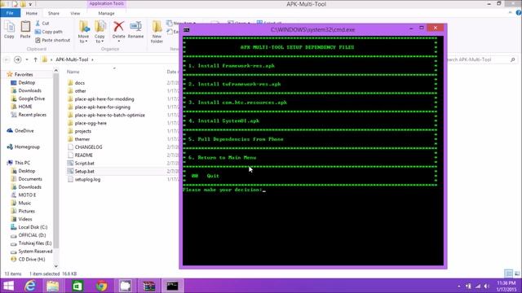Select MOTO E device in navigation pane
This screenshot has height=293, width=522.
pyautogui.click(x=27, y=195)
